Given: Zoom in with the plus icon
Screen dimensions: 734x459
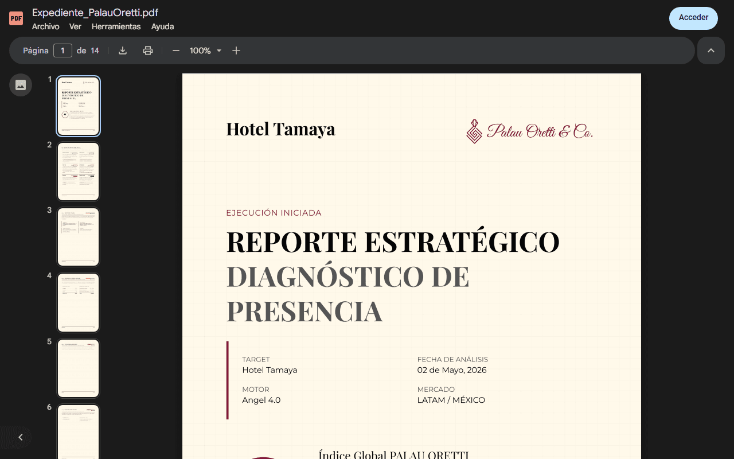Looking at the screenshot, I should [x=236, y=50].
